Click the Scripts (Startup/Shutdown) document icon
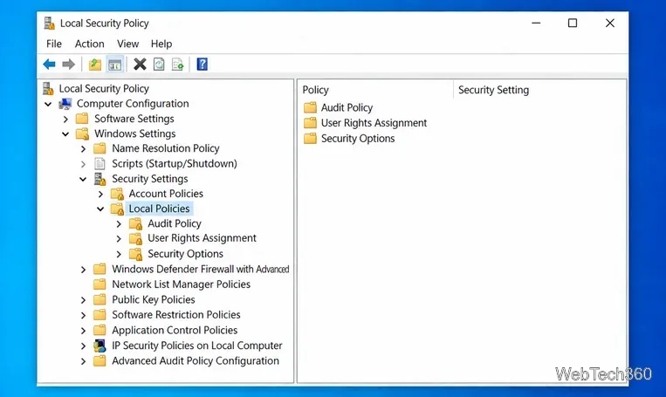 (100, 163)
